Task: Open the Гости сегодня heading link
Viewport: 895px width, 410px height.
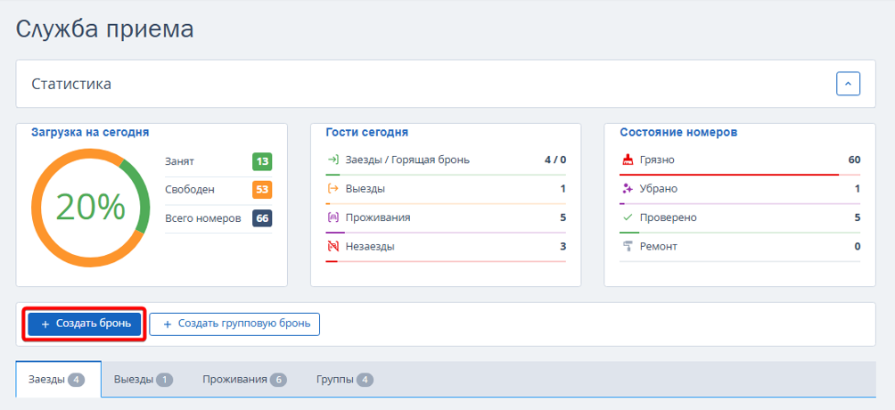Action: tap(366, 132)
